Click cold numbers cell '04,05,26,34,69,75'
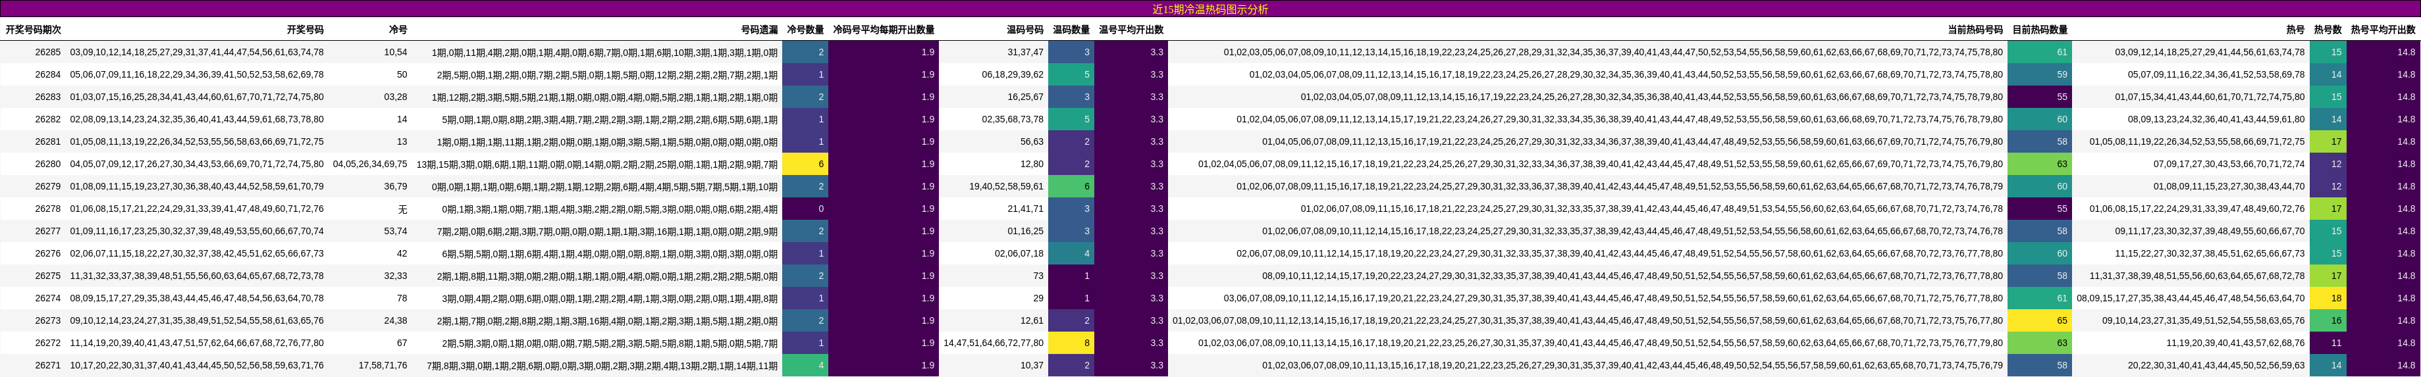This screenshot has height=377, width=2421. [x=370, y=164]
